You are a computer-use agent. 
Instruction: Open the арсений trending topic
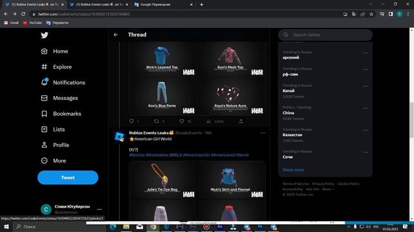291,57
